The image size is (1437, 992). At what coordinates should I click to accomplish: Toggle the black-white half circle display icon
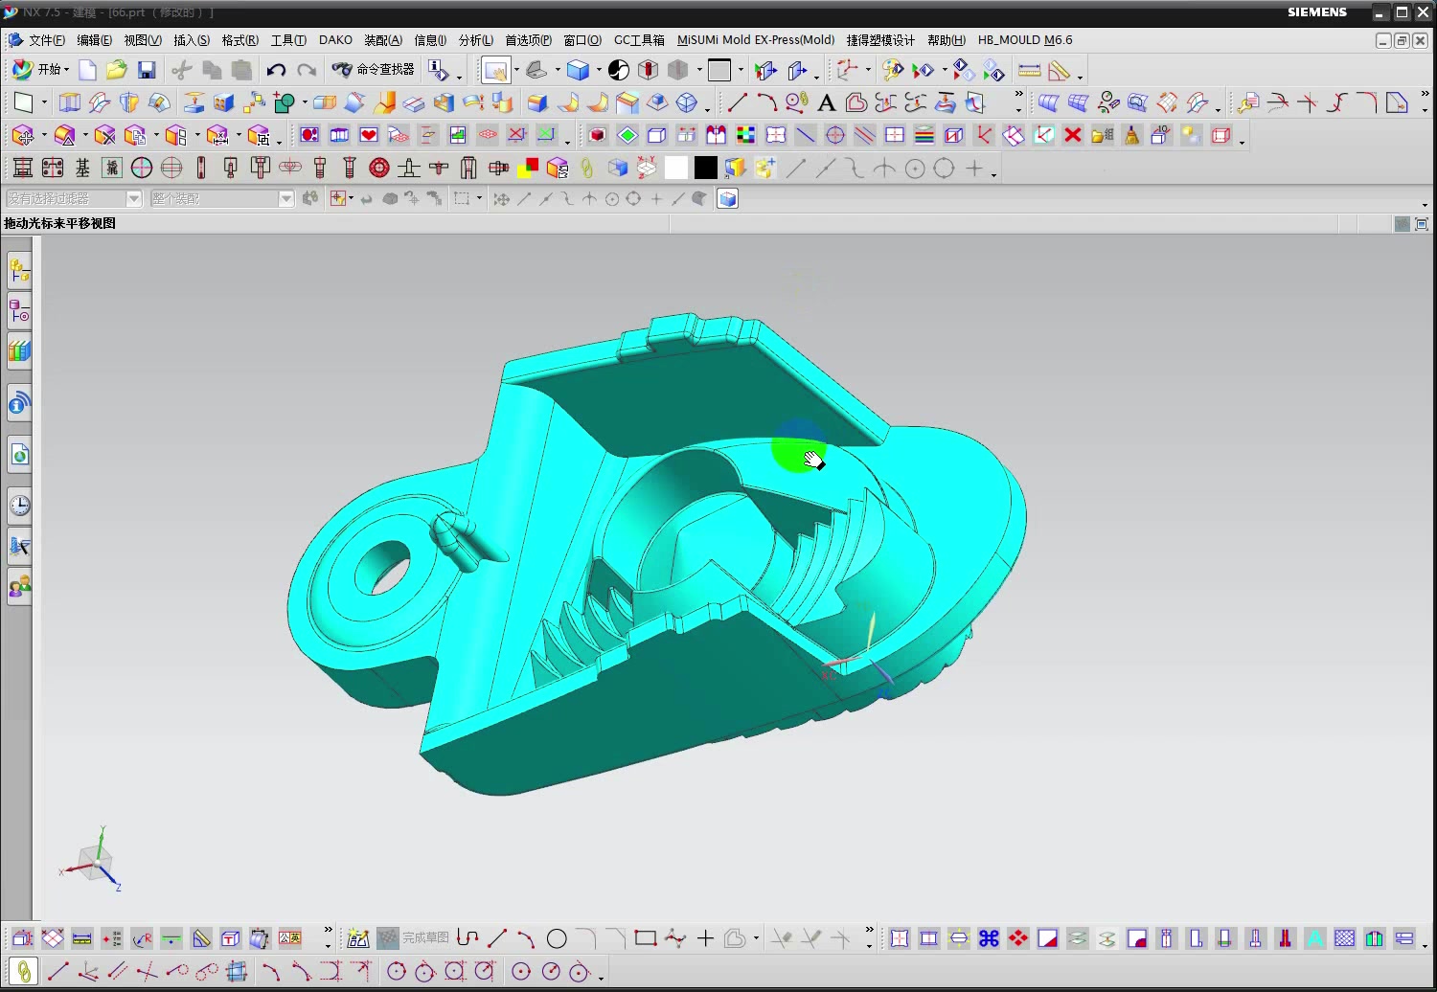click(x=619, y=70)
